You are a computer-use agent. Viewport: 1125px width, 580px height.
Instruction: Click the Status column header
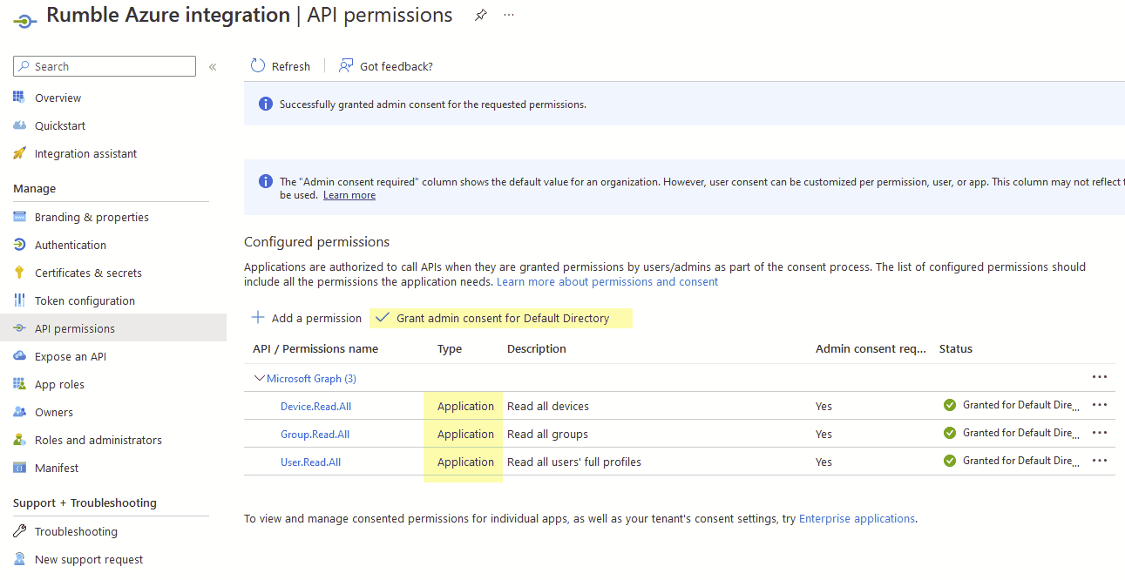coord(956,348)
